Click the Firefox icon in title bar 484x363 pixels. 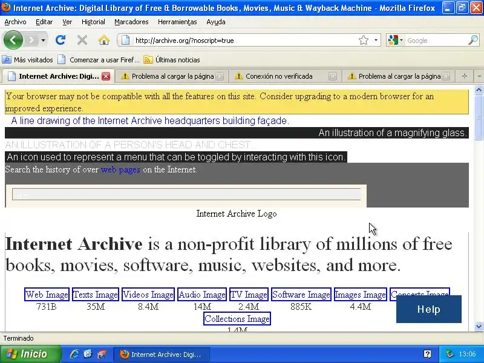[6, 7]
